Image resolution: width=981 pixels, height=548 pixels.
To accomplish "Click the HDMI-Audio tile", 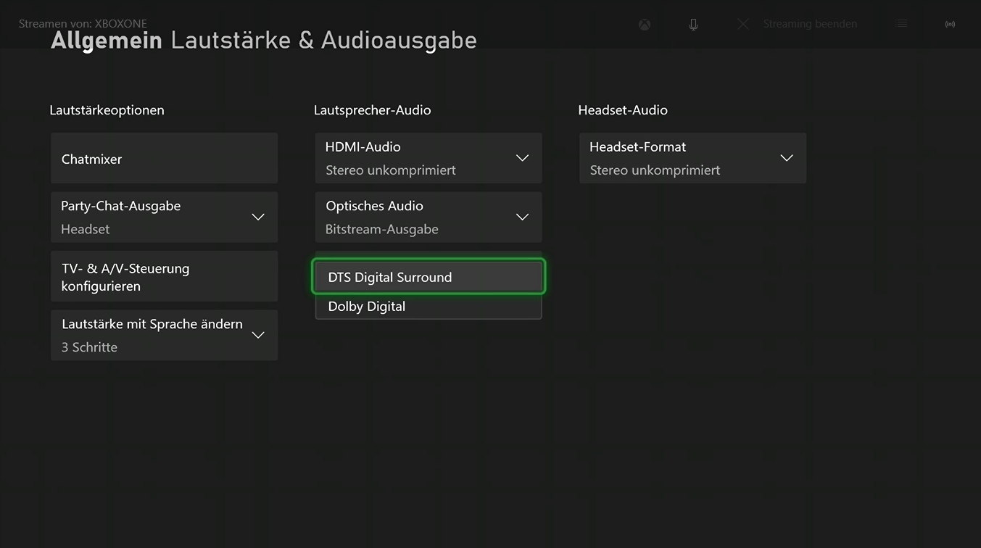I will click(x=428, y=157).
